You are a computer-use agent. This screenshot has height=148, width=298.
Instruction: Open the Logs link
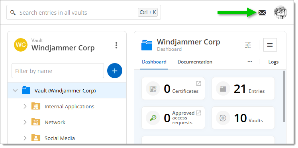point(273,62)
